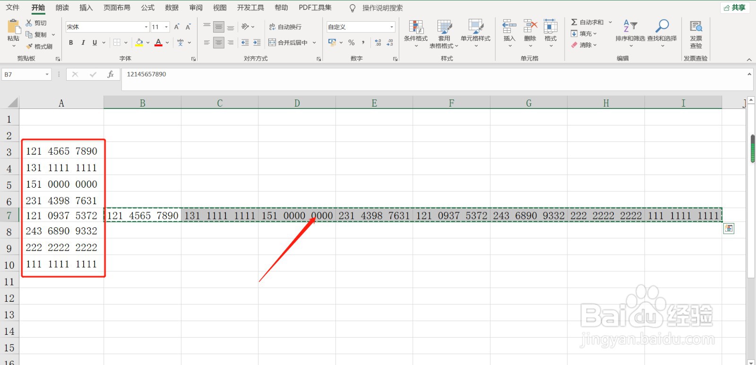Open Find and Select (查找和选择)
Screen dimensions: 756x365
coord(662,33)
